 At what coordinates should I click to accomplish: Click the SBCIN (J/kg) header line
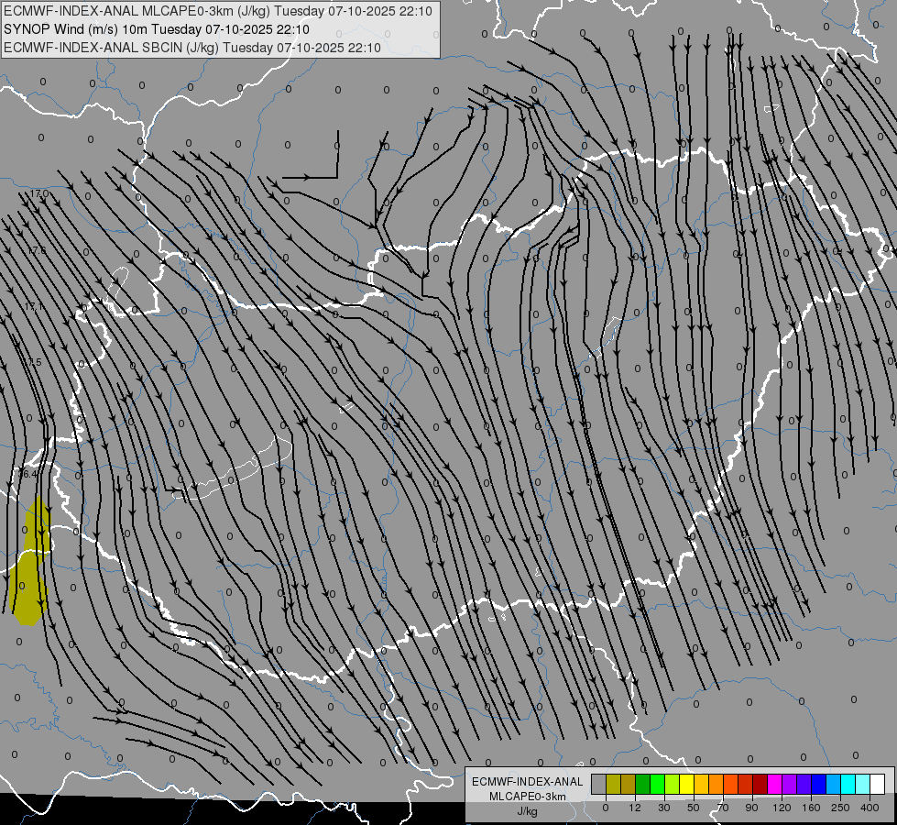point(192,48)
